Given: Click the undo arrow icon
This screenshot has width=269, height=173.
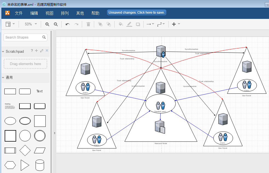Looking at the screenshot, I should pos(68,24).
